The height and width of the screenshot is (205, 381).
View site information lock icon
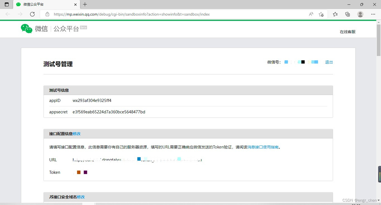point(47,14)
